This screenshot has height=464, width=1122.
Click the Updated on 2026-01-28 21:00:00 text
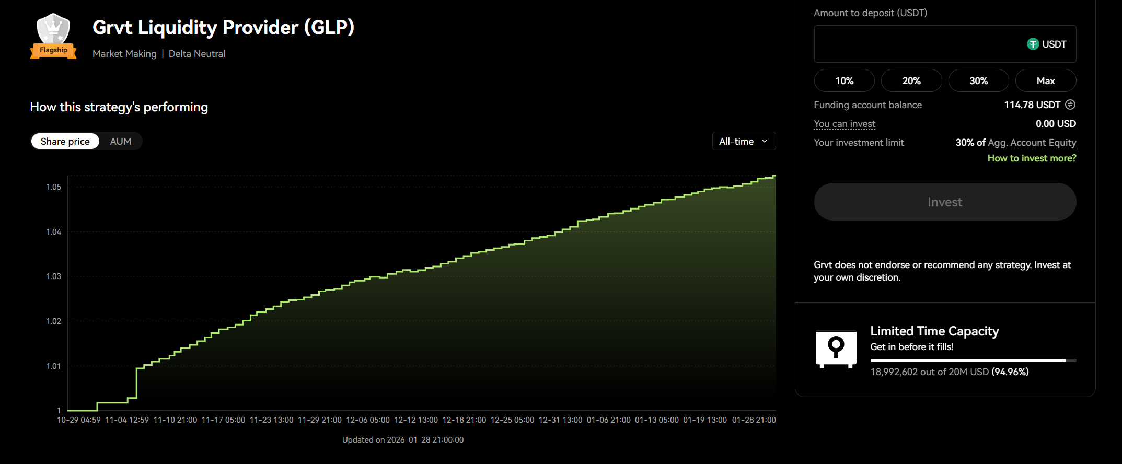point(403,440)
